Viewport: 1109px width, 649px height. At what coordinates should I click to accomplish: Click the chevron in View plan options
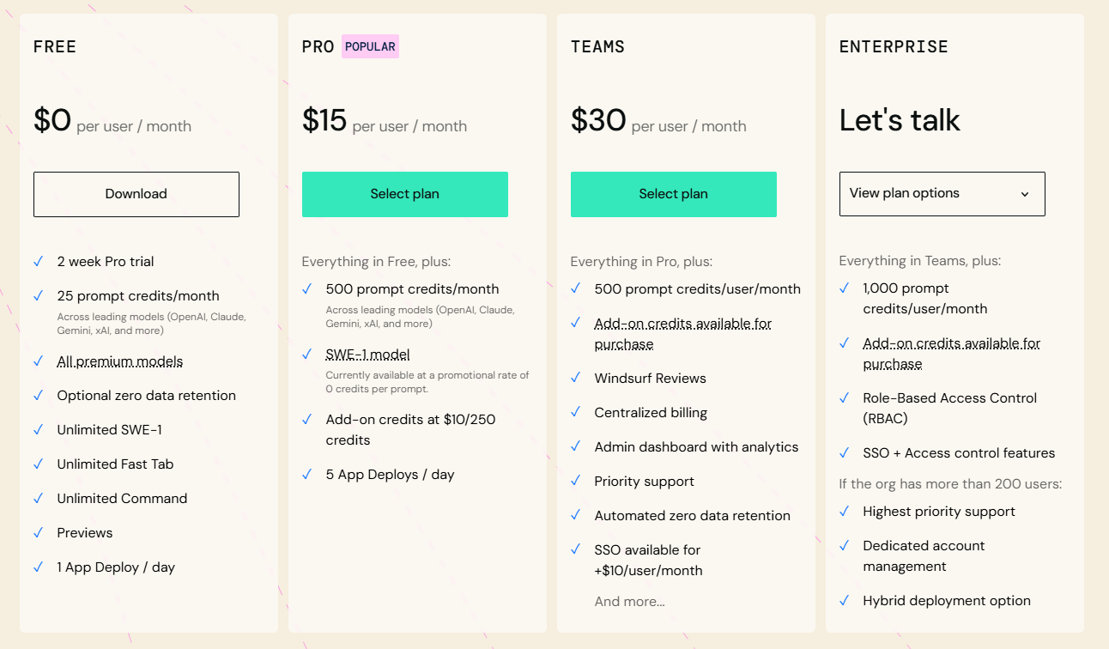pos(1024,194)
